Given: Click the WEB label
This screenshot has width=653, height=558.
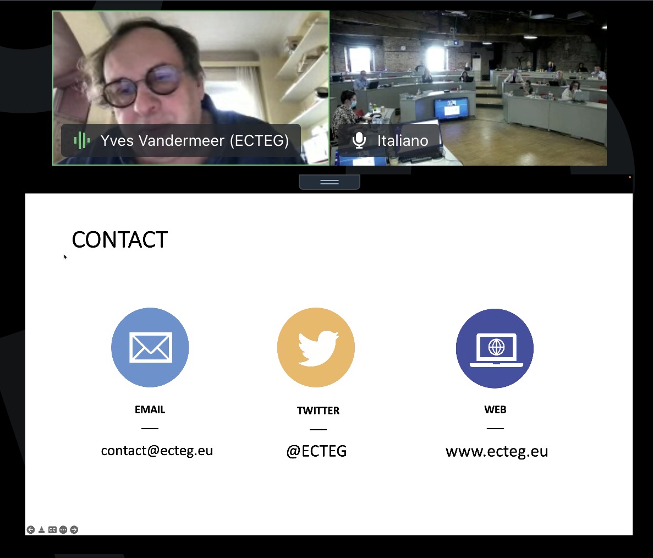Looking at the screenshot, I should pyautogui.click(x=495, y=409).
